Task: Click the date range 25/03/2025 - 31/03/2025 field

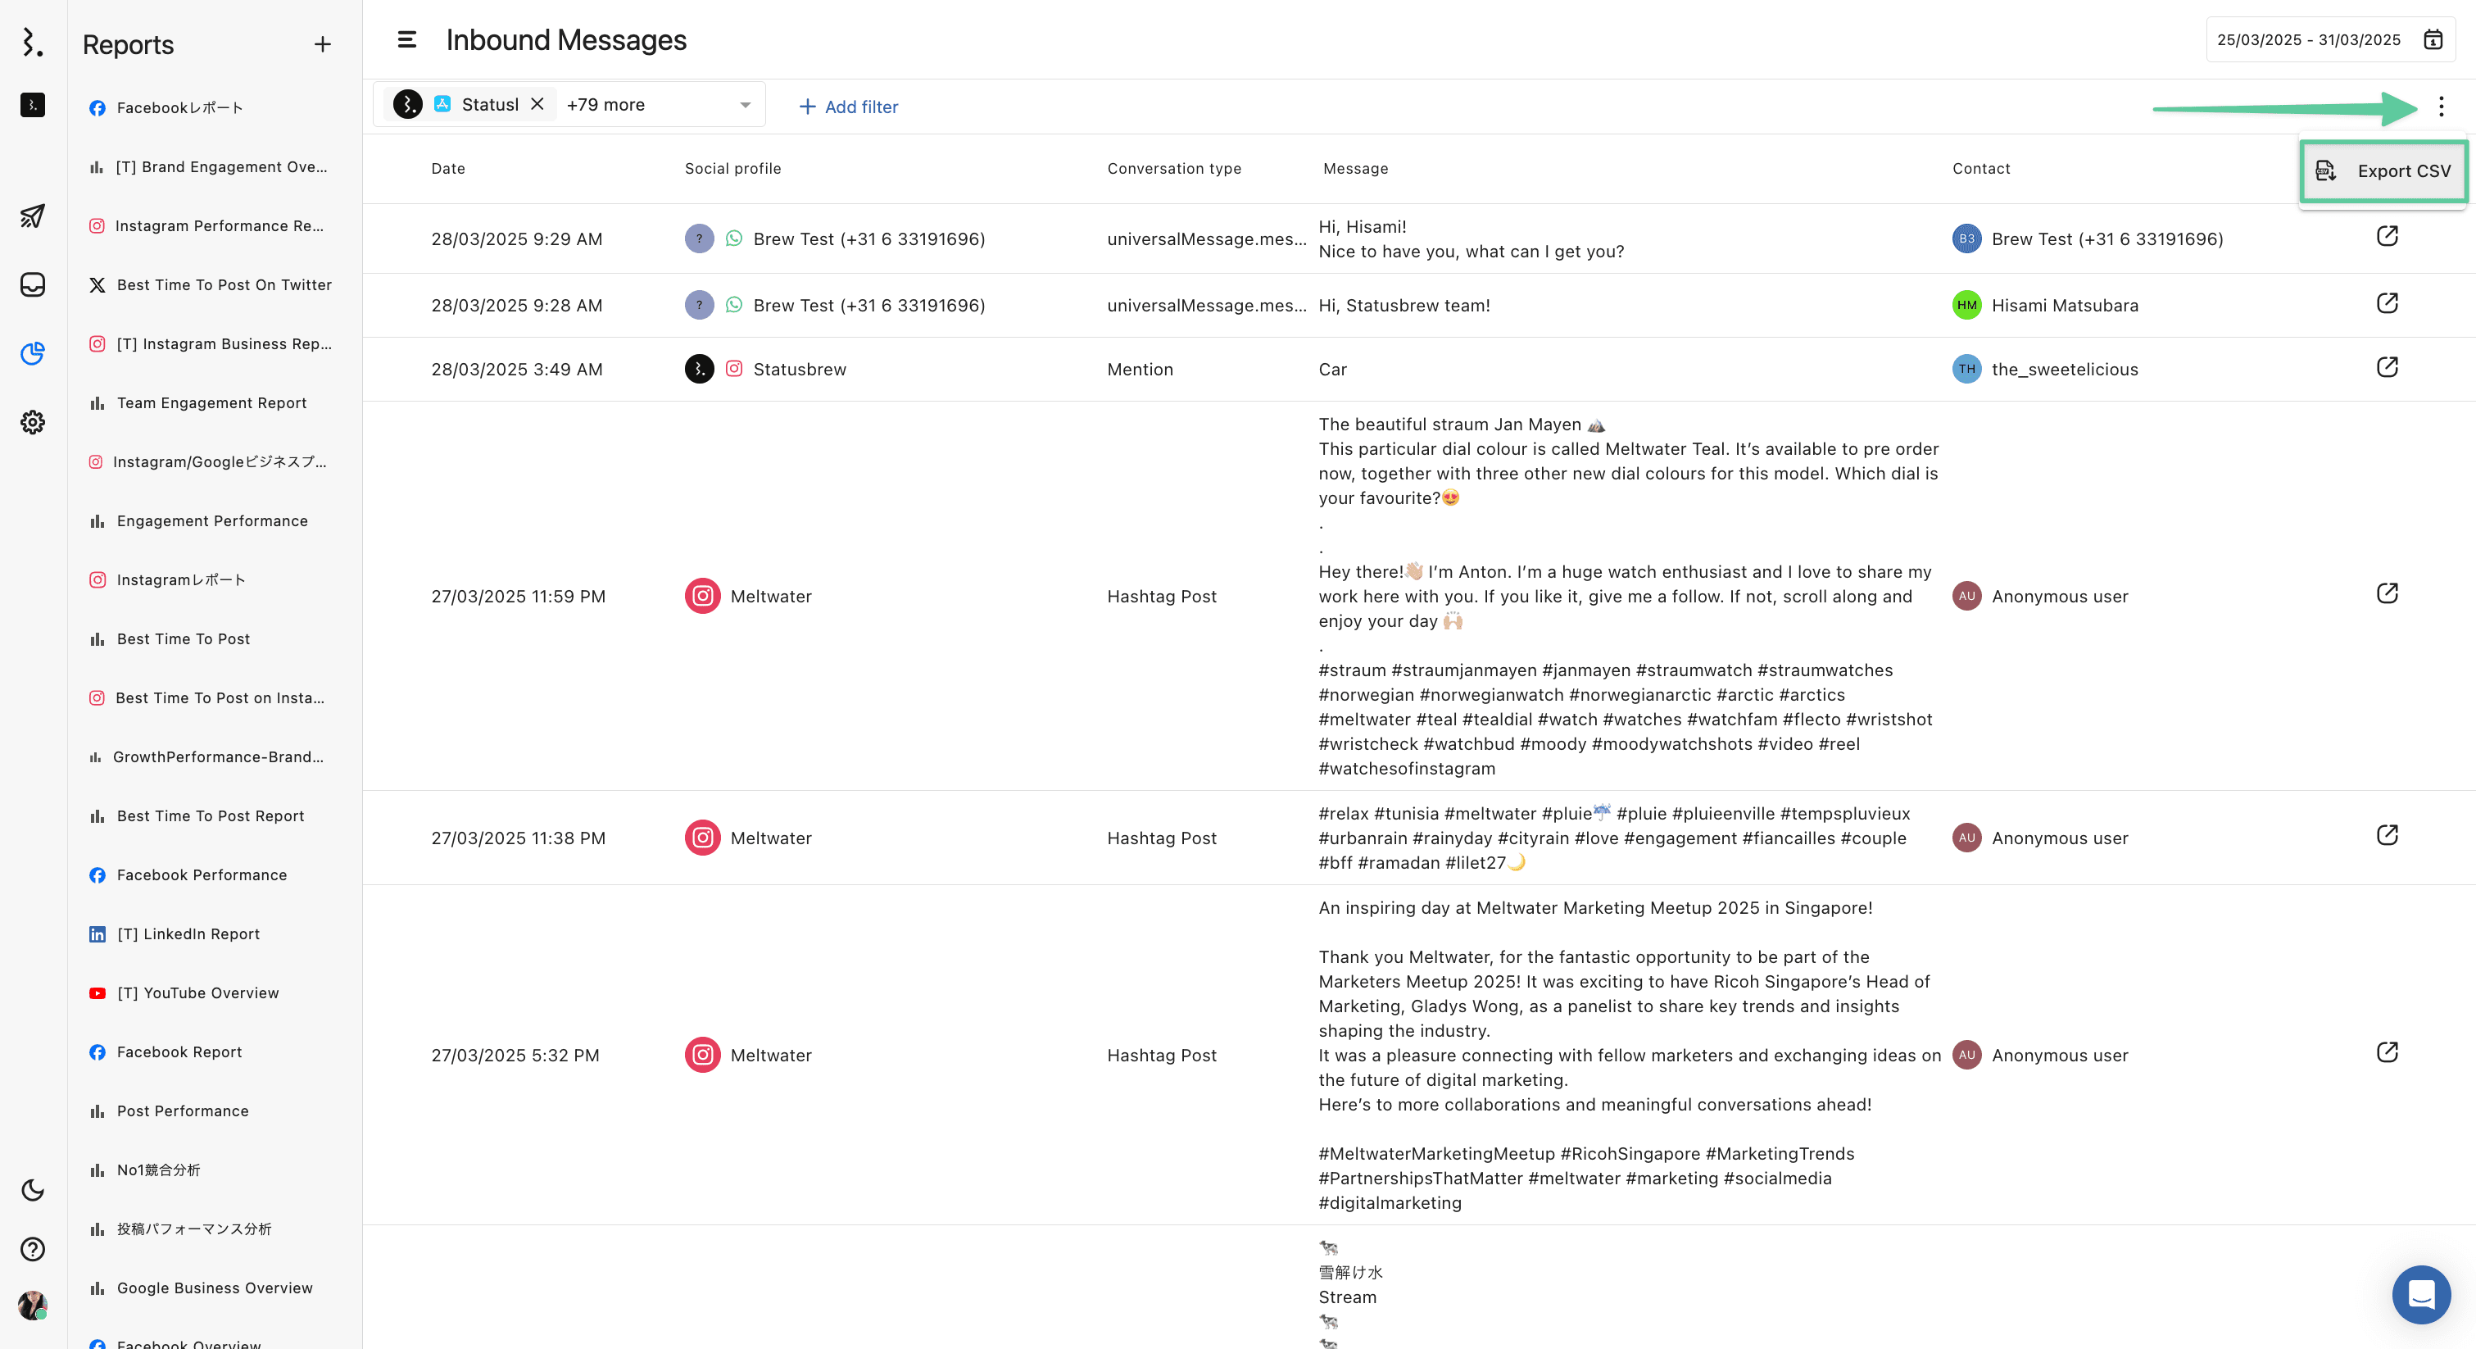Action: pyautogui.click(x=2308, y=39)
